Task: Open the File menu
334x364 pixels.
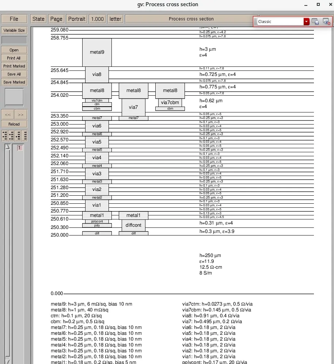Action: (14, 19)
